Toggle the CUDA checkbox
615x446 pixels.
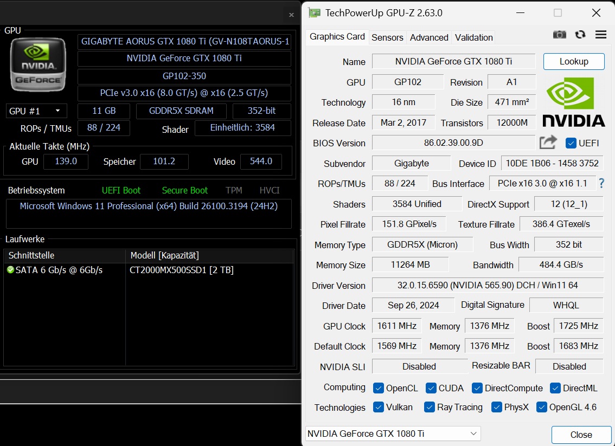431,388
